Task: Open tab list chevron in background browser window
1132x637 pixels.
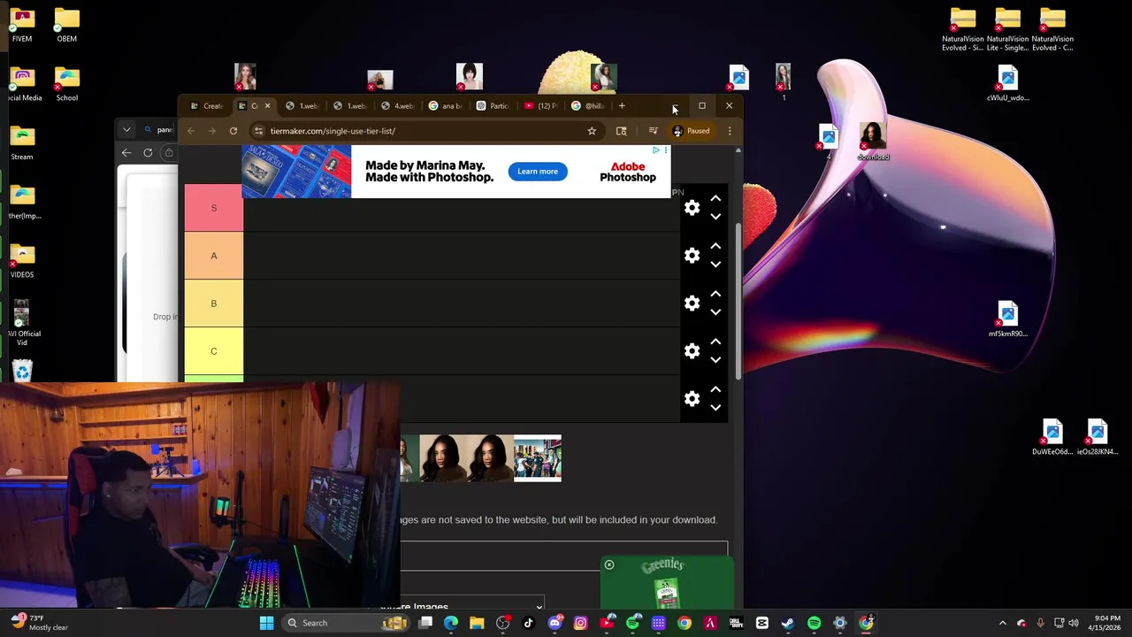Action: tap(126, 130)
